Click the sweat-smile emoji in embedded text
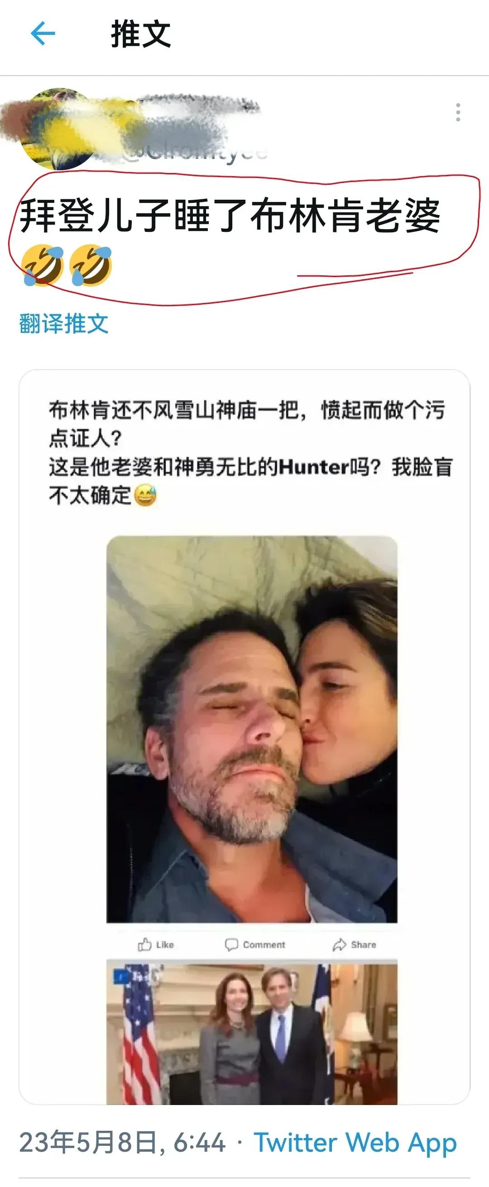The width and height of the screenshot is (489, 1187). 145,496
